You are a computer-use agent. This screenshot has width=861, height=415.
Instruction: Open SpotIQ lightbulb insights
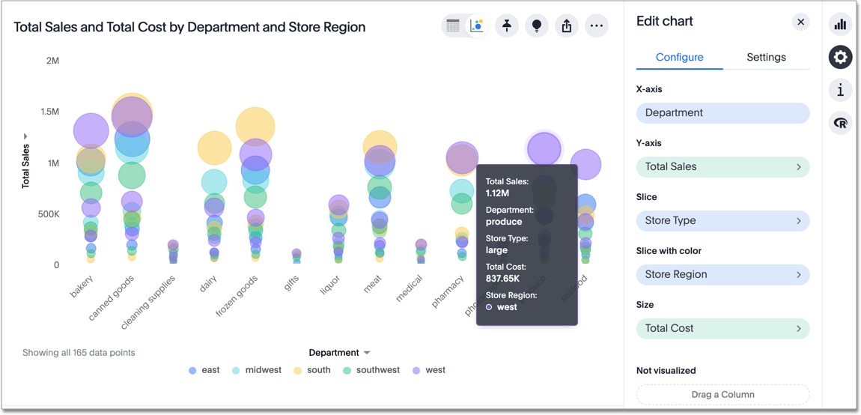tap(537, 26)
